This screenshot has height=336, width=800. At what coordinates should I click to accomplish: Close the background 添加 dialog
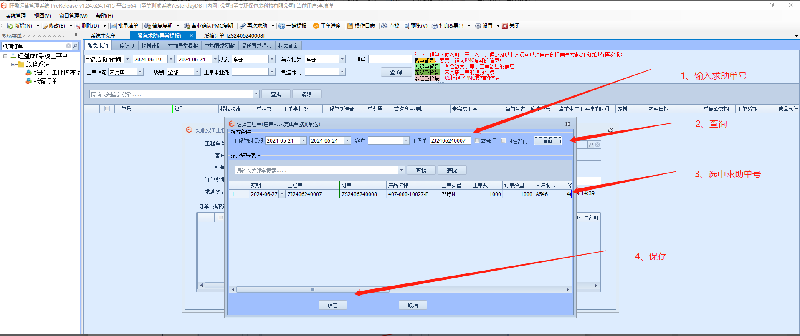610,130
